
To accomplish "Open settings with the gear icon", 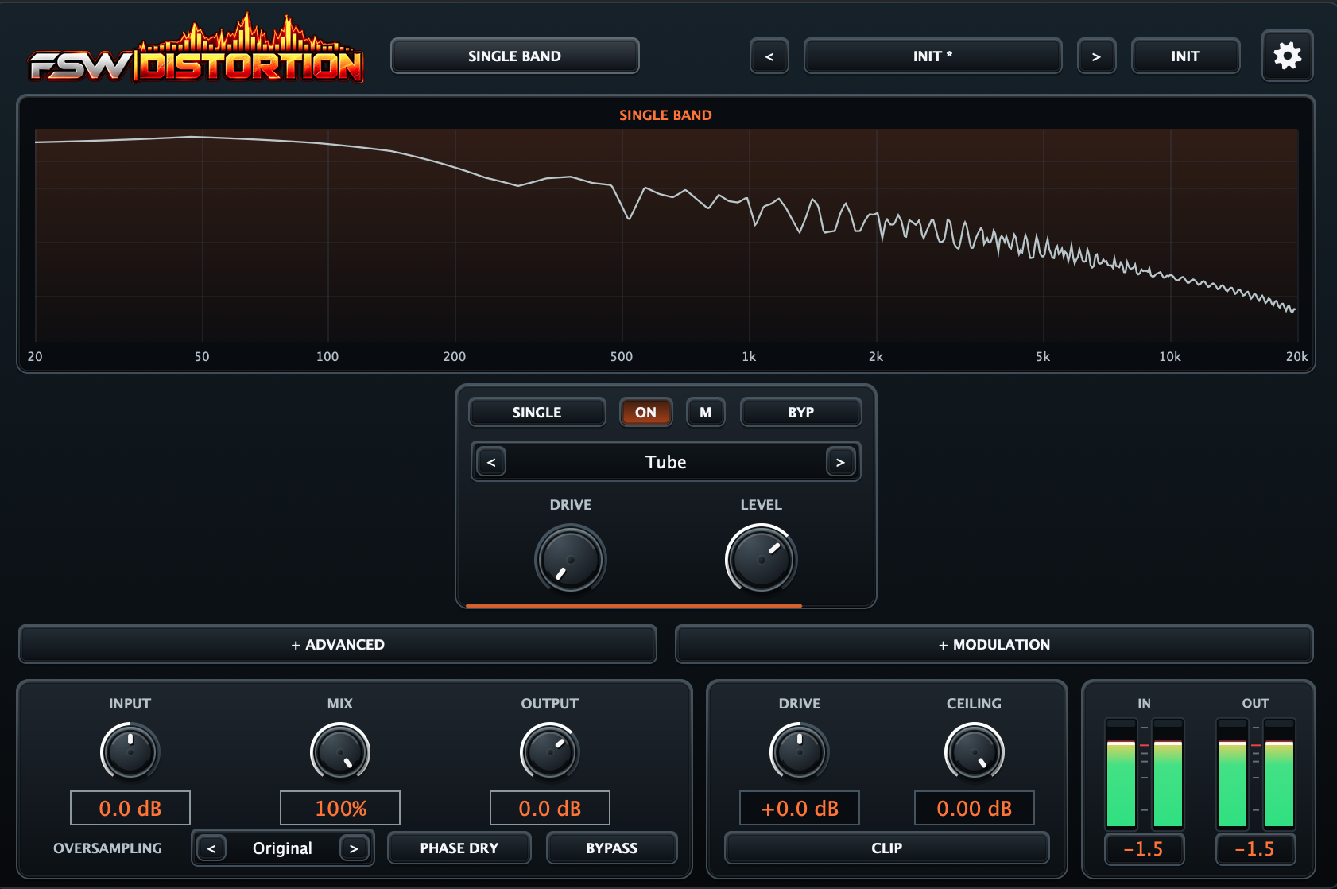I will (1287, 56).
